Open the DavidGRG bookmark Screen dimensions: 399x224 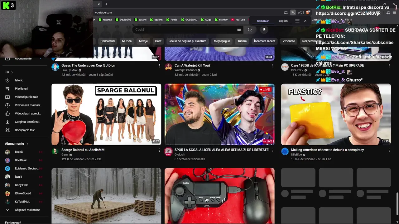123,20
